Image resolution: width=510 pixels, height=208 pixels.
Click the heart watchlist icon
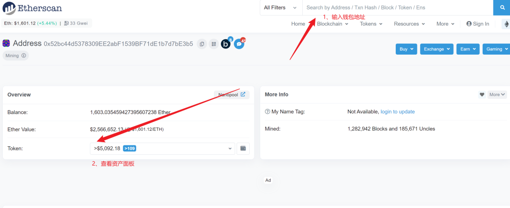click(482, 95)
